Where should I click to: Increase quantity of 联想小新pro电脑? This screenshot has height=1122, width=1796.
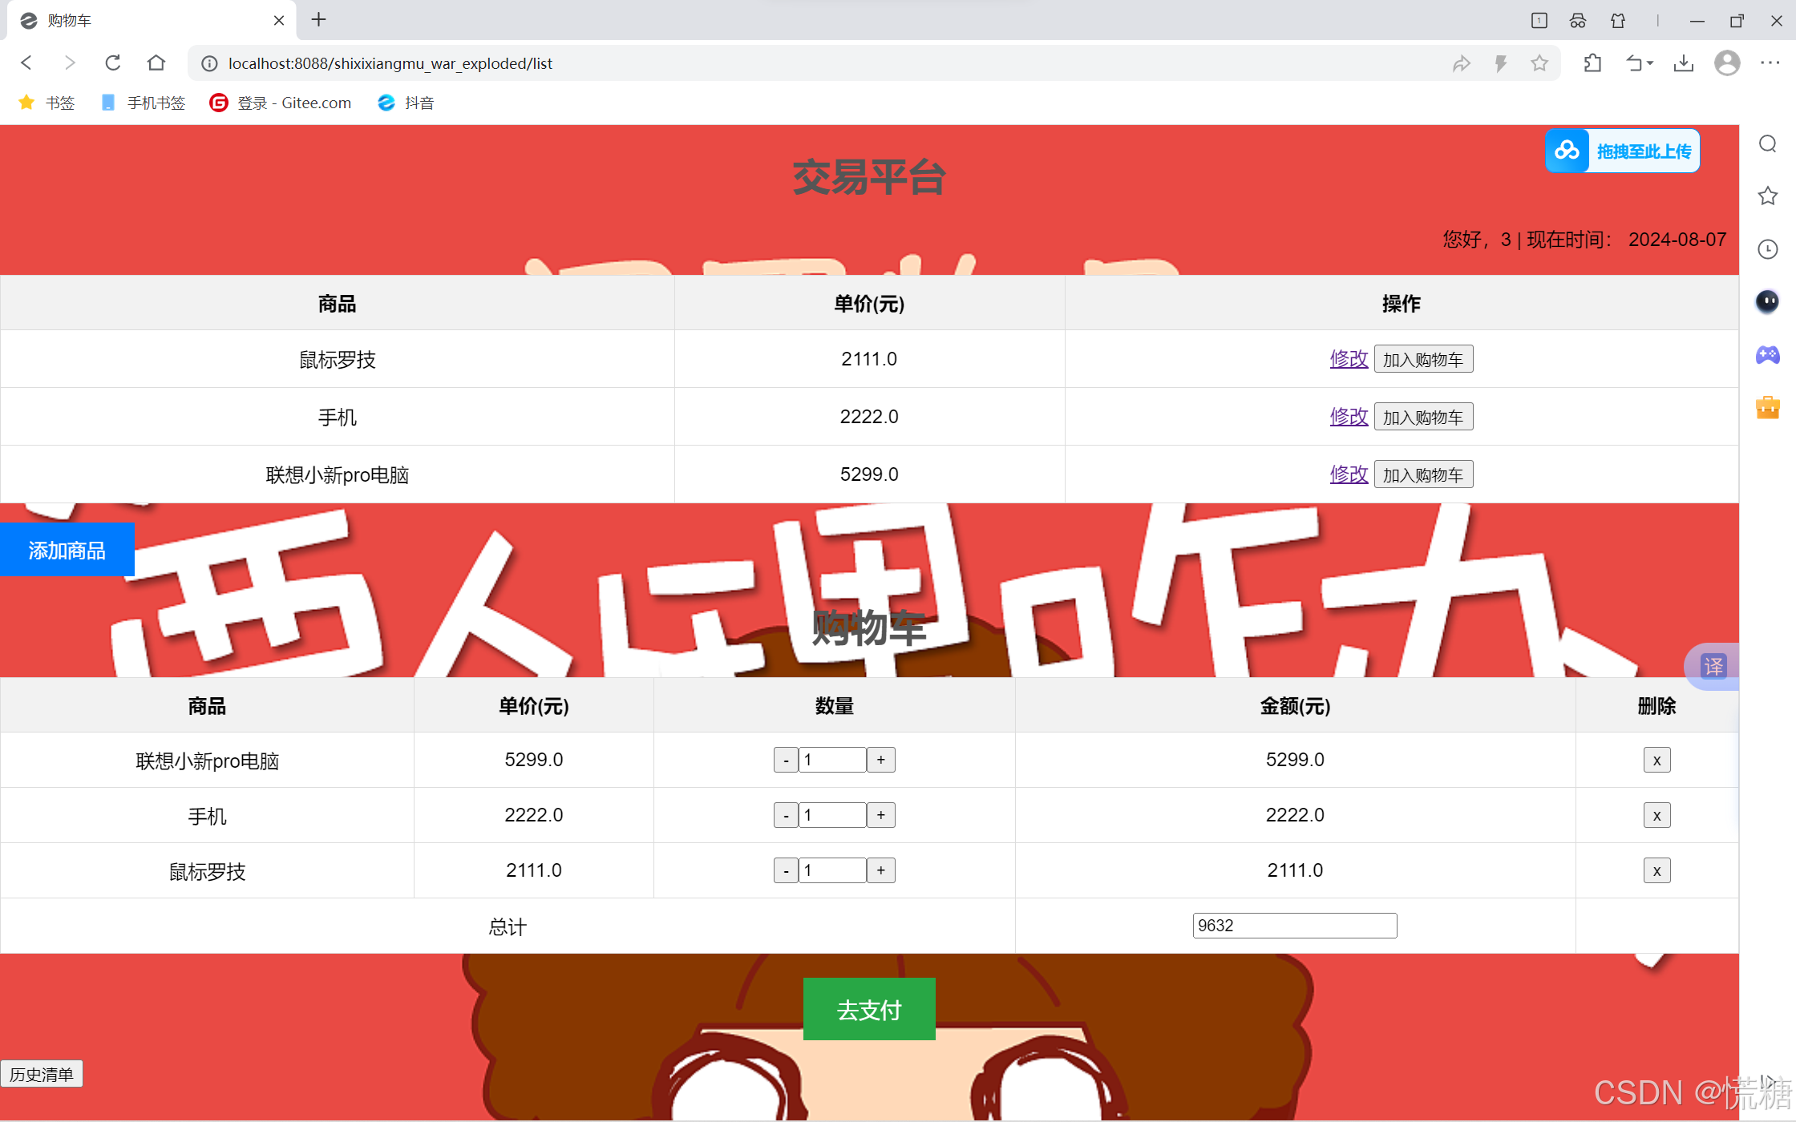tap(880, 760)
